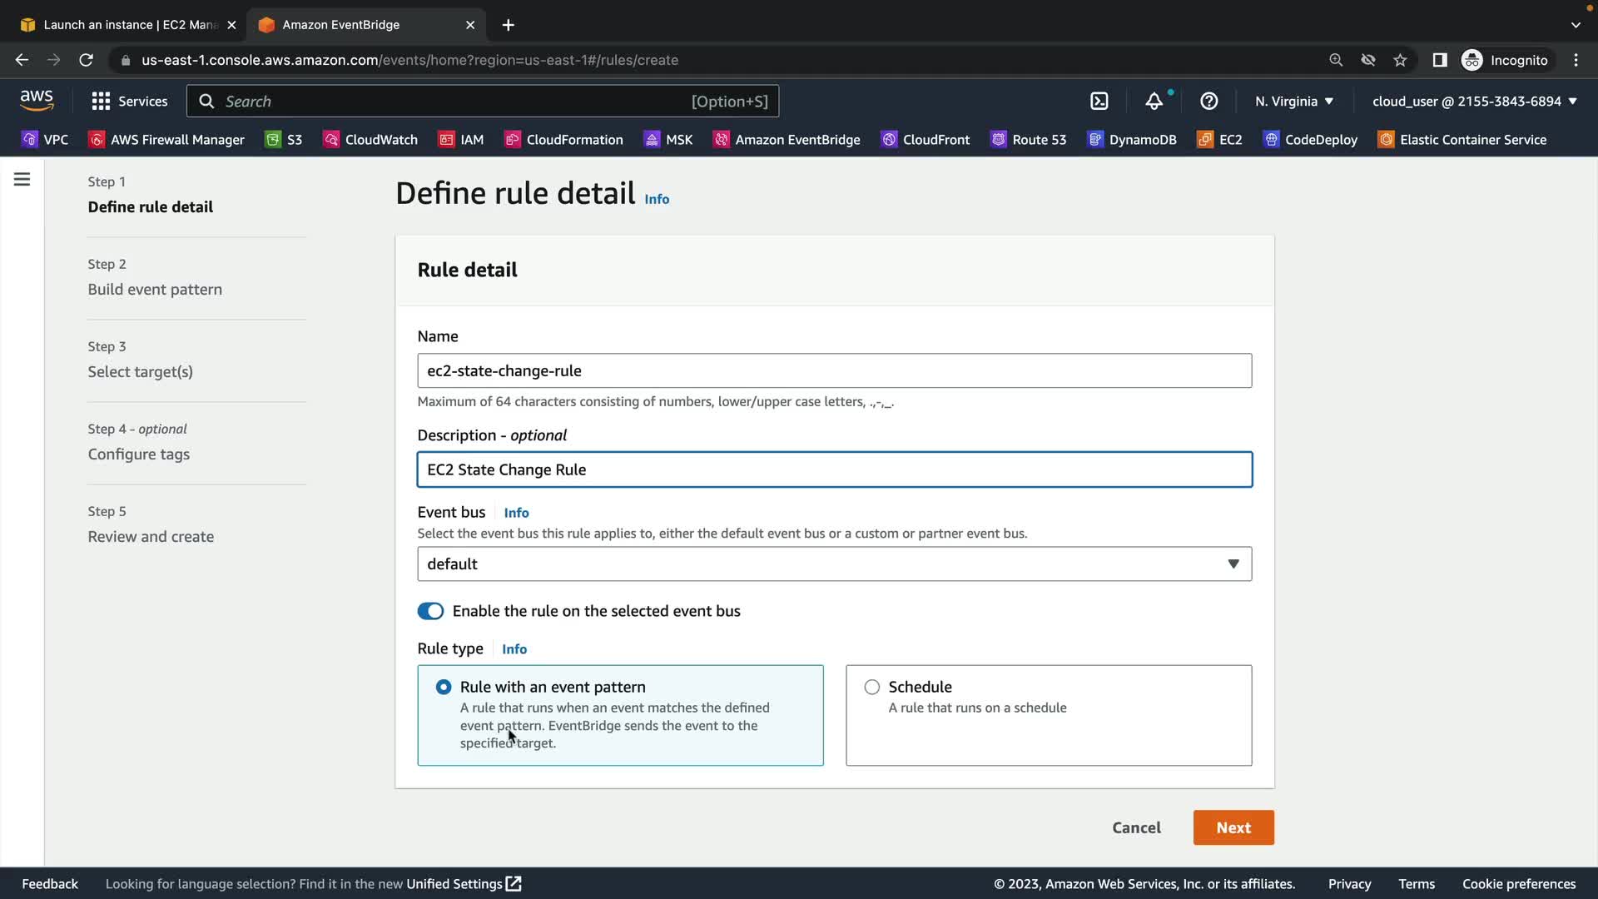Viewport: 1598px width, 899px height.
Task: Open AWS CloudShell icon in header
Action: pyautogui.click(x=1099, y=102)
